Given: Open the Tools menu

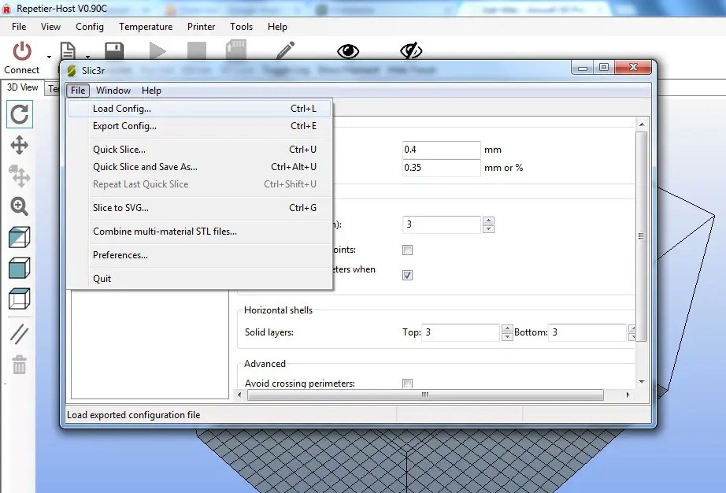Looking at the screenshot, I should (241, 27).
